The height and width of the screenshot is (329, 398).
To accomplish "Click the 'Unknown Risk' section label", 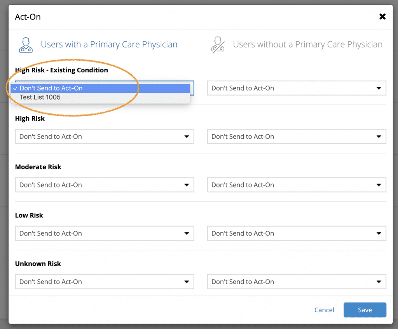I will click(38, 264).
